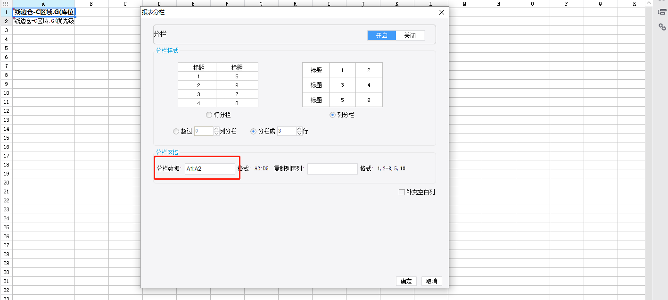Select the 列分栏 radio option

point(332,115)
